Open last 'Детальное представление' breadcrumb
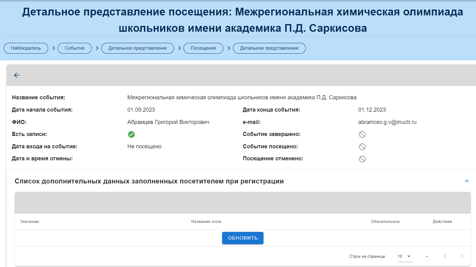The height and width of the screenshot is (267, 476). (x=269, y=48)
